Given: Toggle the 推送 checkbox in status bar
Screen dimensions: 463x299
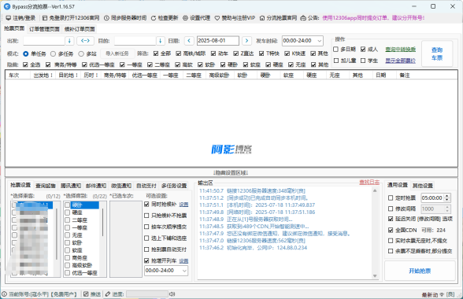Looking at the screenshot, I should click(x=86, y=294).
